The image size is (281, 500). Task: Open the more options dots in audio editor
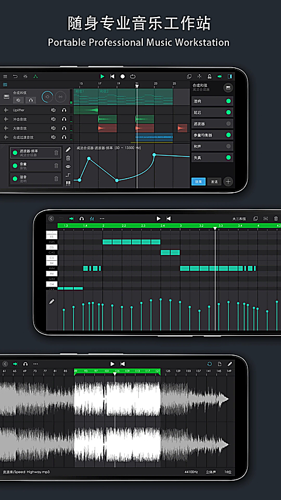tap(36, 364)
